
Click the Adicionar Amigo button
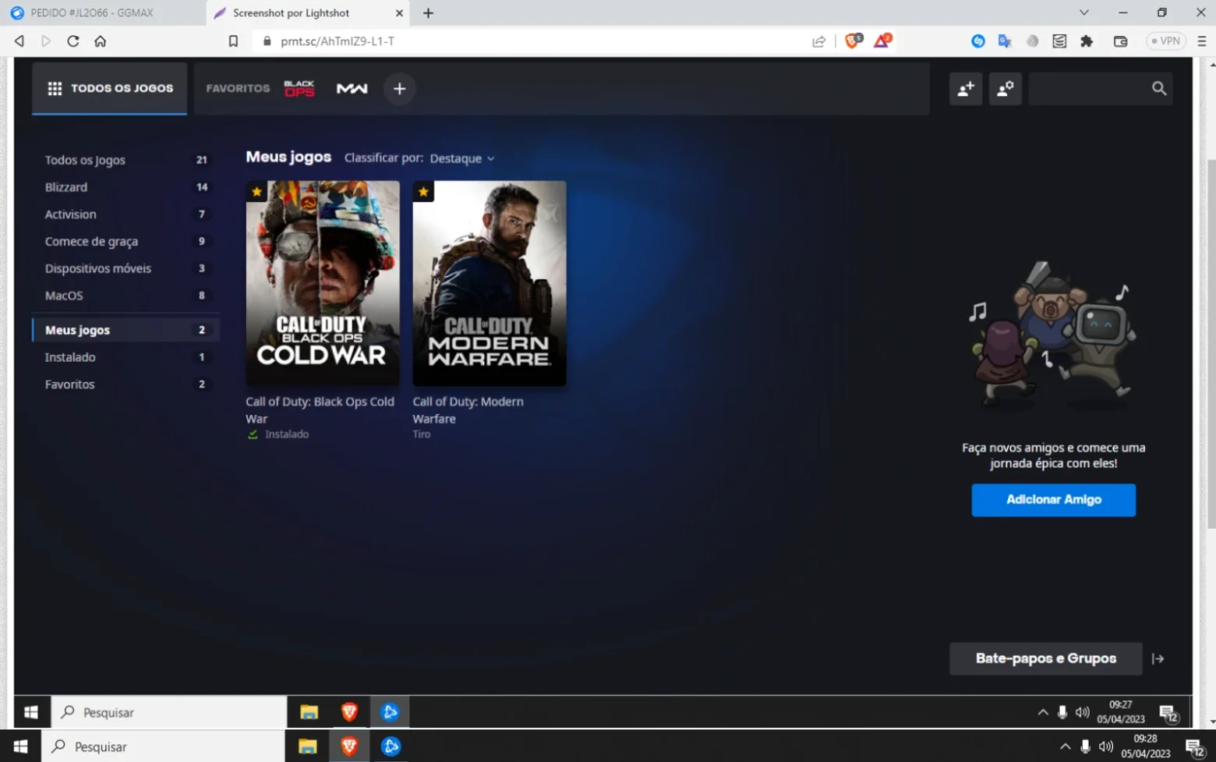click(x=1053, y=500)
